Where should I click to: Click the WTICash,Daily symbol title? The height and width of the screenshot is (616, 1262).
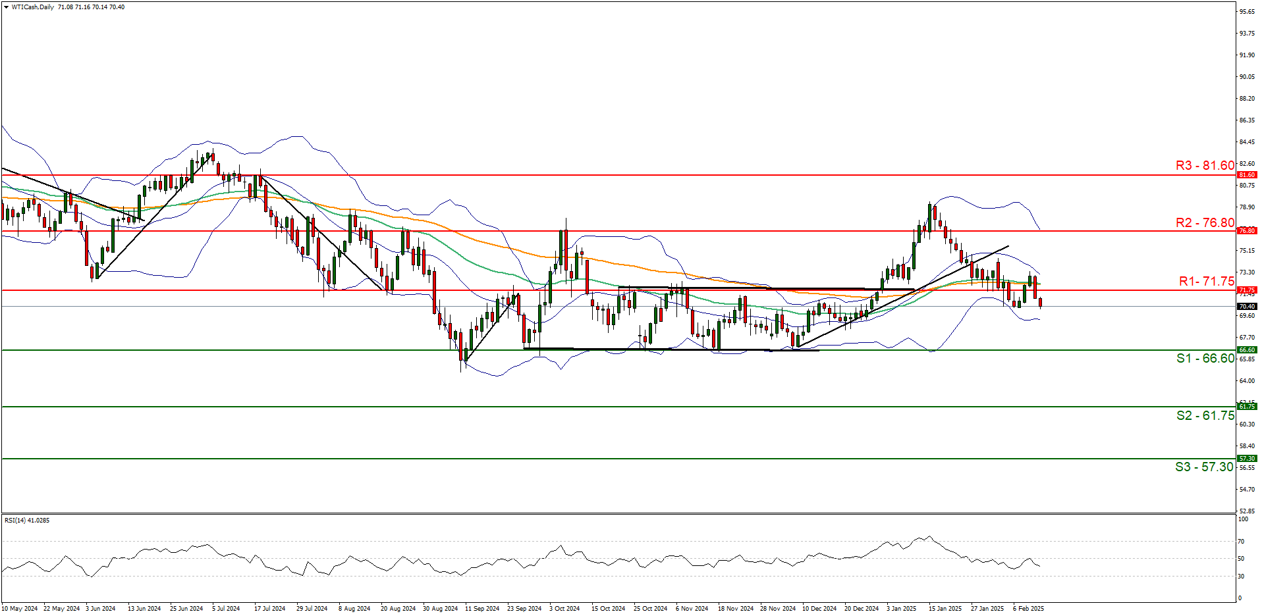coord(33,7)
